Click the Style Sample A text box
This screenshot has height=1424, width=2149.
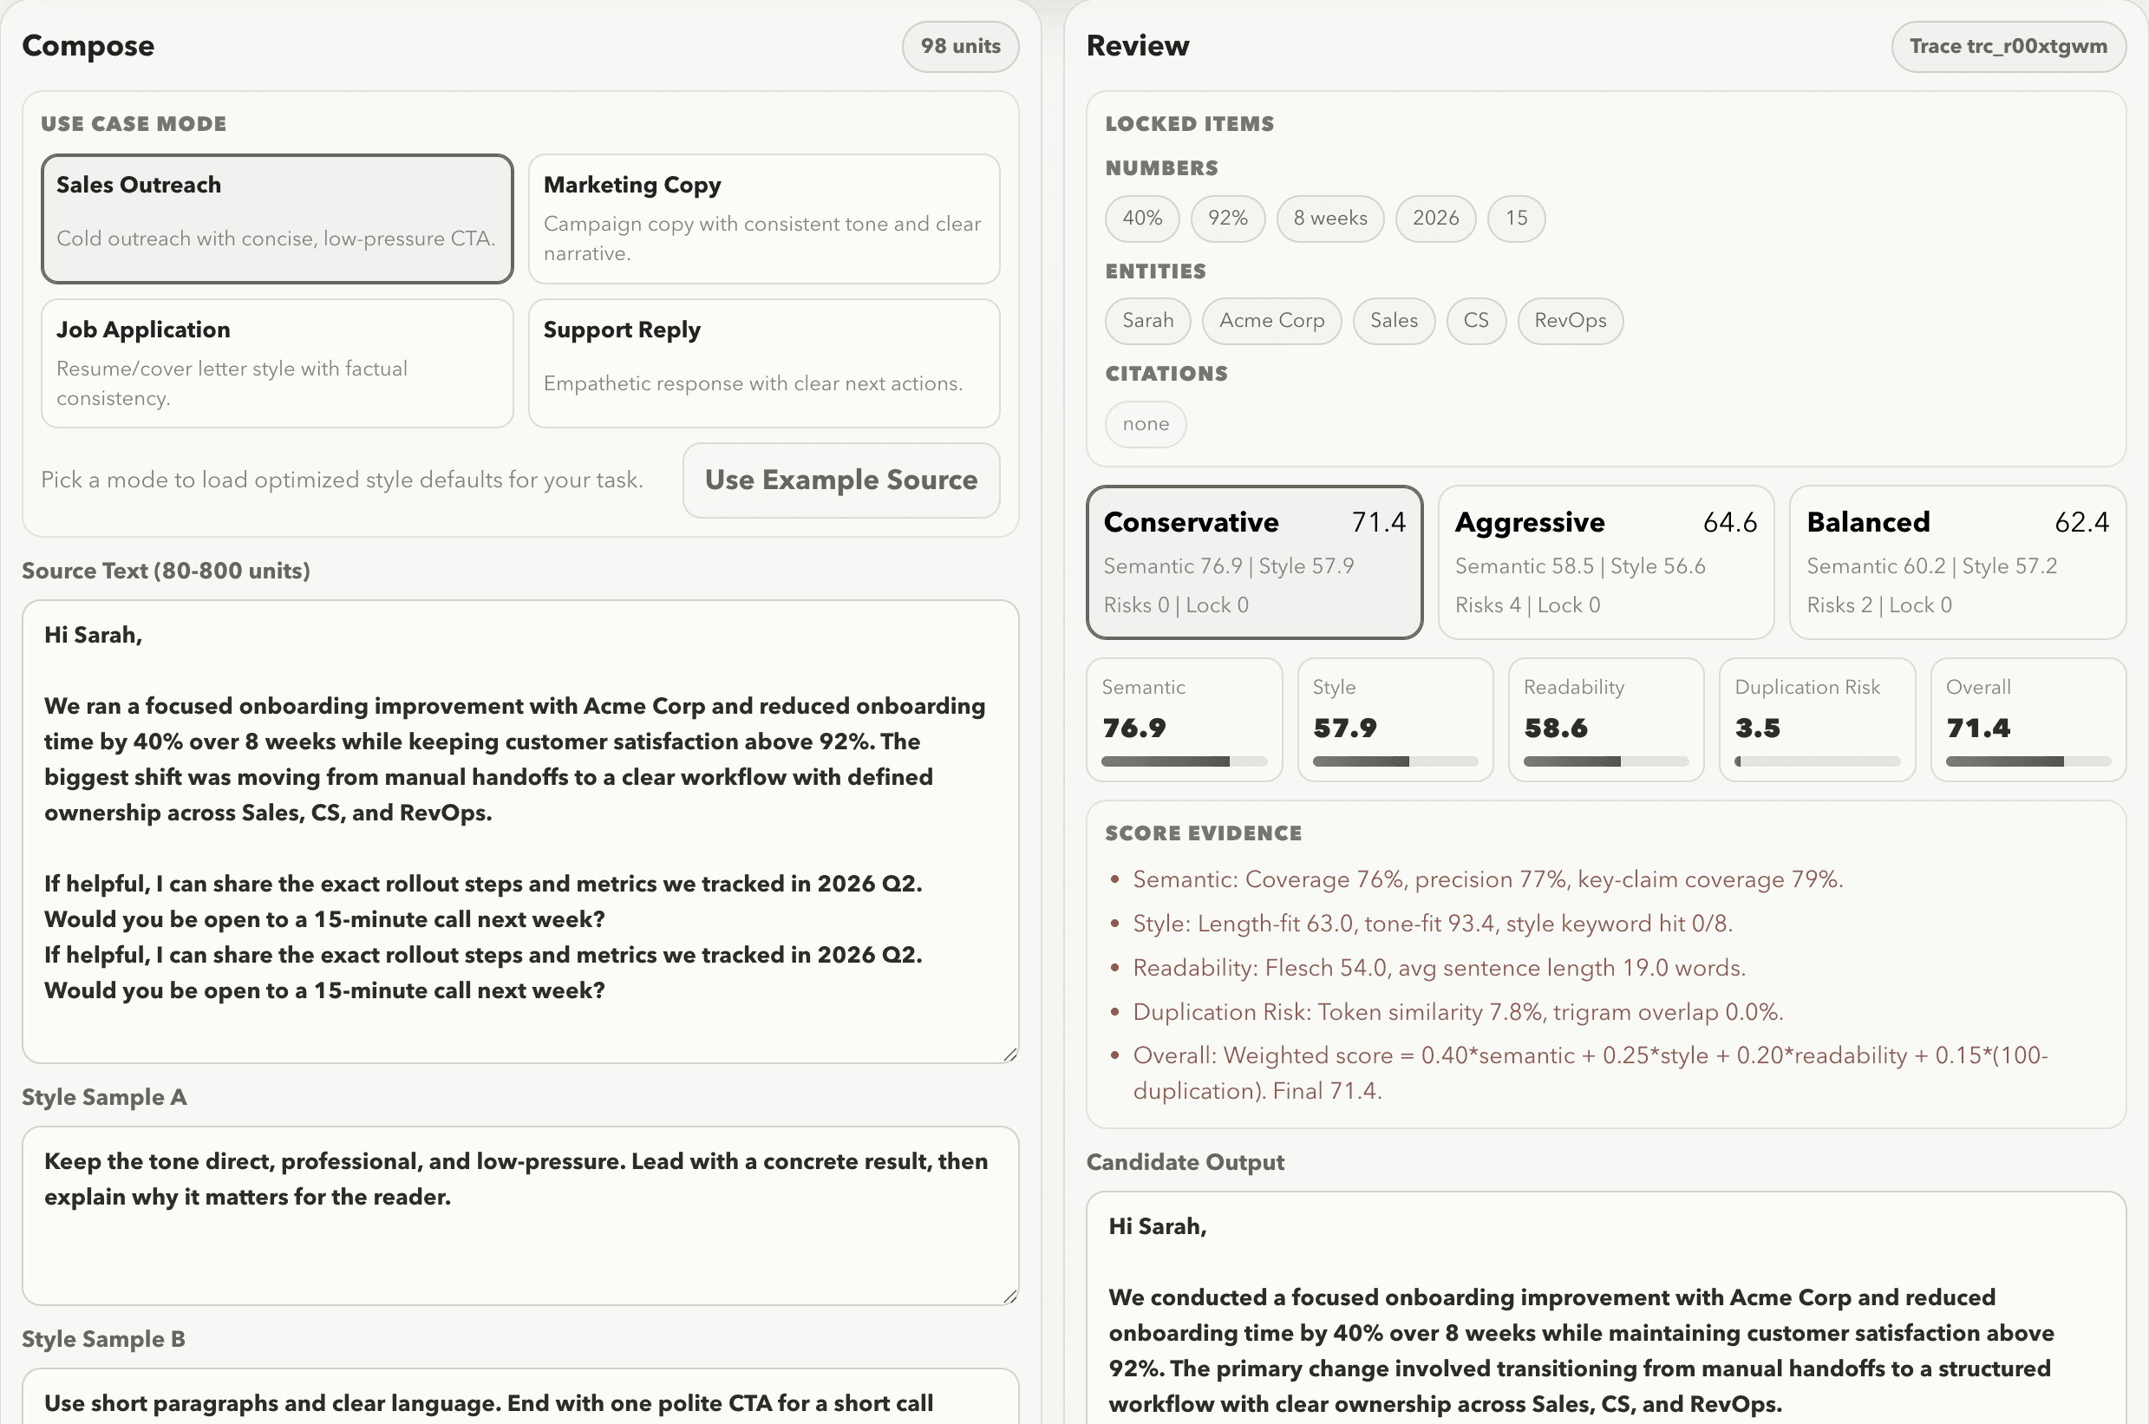(x=520, y=1215)
